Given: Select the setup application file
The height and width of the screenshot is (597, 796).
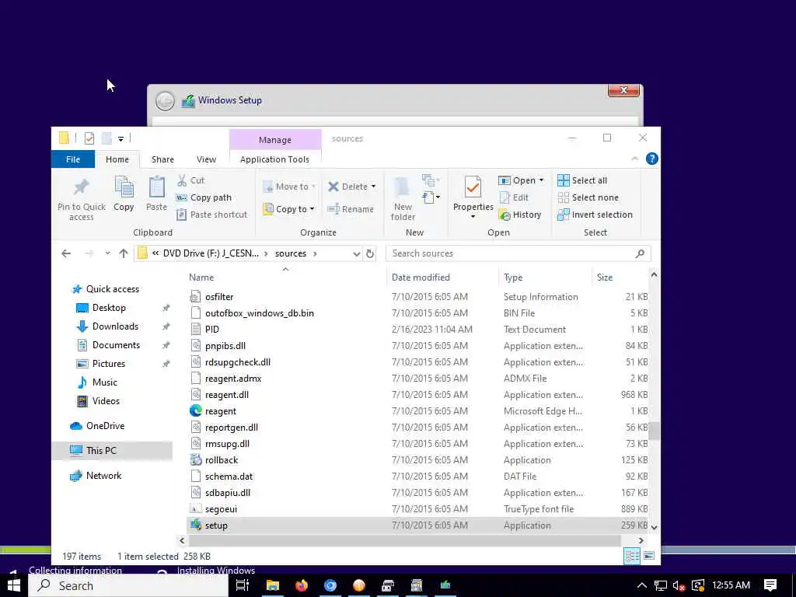Looking at the screenshot, I should [417, 525].
